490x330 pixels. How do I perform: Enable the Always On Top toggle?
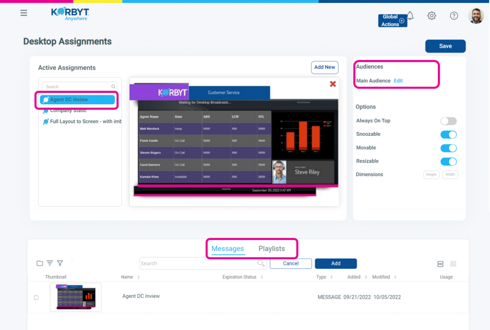448,121
